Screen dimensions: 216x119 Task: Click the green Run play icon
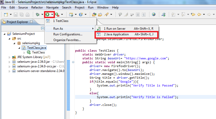[x=47, y=14]
